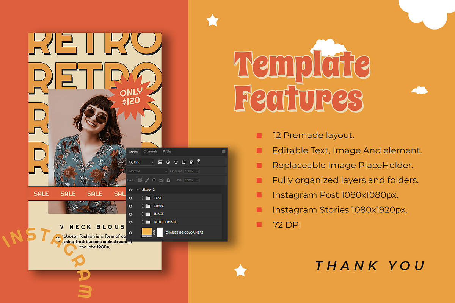
Task: Open the Layers panel hamburger menu
Action: tap(224, 151)
